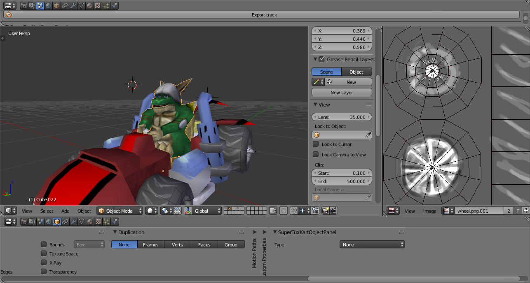Open the Particles tab in top header
Image resolution: width=530 pixels, height=283 pixels.
pos(106,6)
